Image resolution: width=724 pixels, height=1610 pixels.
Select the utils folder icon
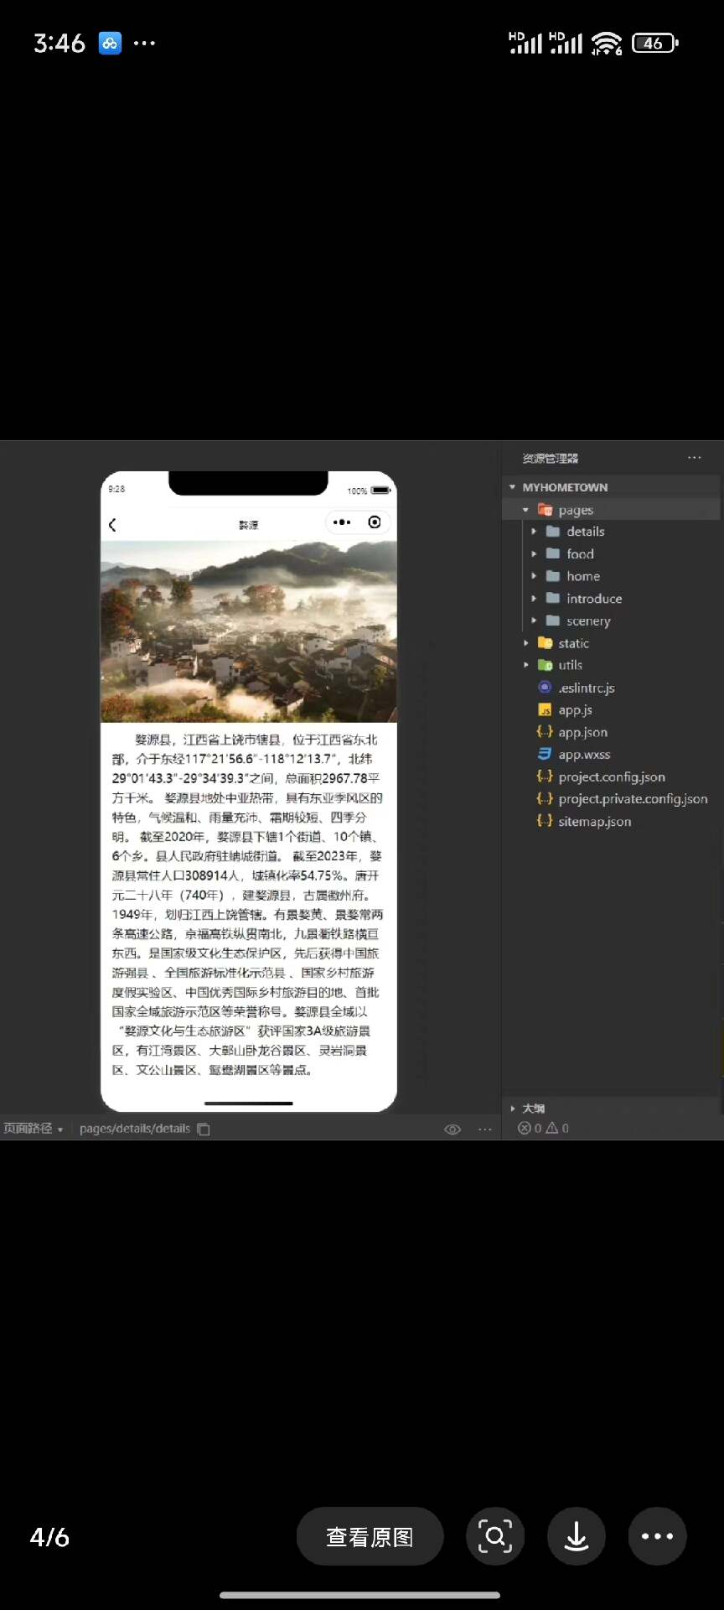pos(545,665)
